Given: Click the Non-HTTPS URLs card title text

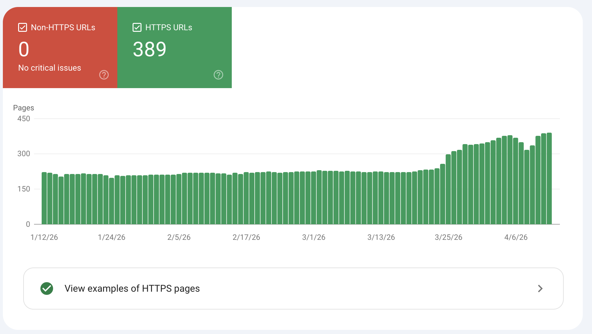Looking at the screenshot, I should coord(63,27).
